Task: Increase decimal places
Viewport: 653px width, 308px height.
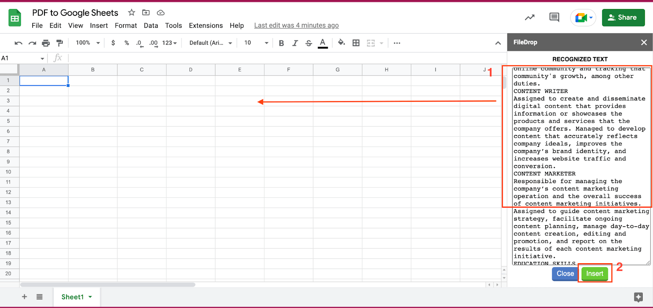Action: [153, 43]
